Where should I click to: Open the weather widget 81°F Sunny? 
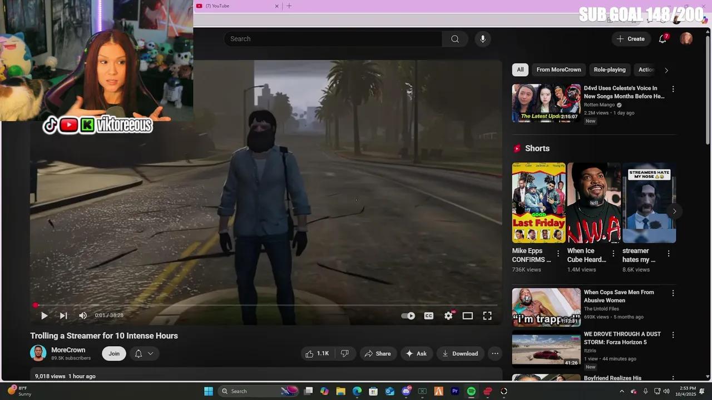tap(20, 391)
